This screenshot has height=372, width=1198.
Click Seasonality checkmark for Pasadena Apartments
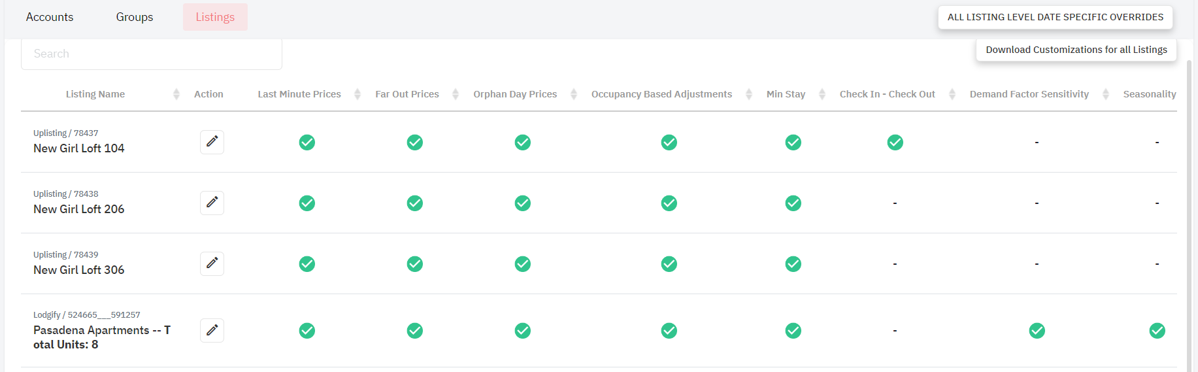click(1157, 330)
